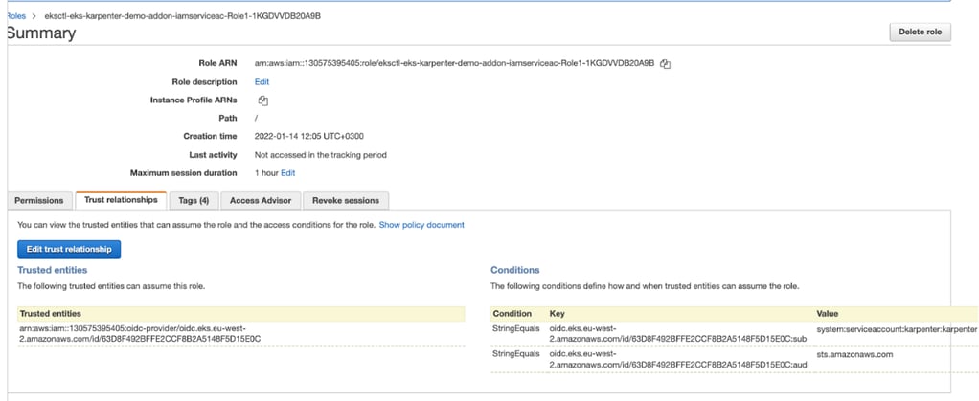
Task: Copy the Instance Profile ARNs value
Action: pyautogui.click(x=263, y=100)
